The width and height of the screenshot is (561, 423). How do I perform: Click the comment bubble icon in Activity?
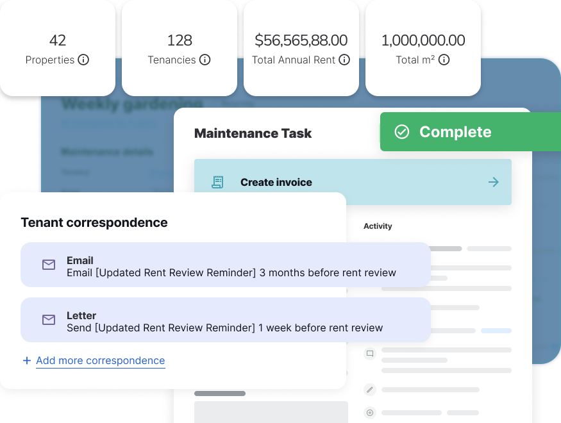[370, 354]
